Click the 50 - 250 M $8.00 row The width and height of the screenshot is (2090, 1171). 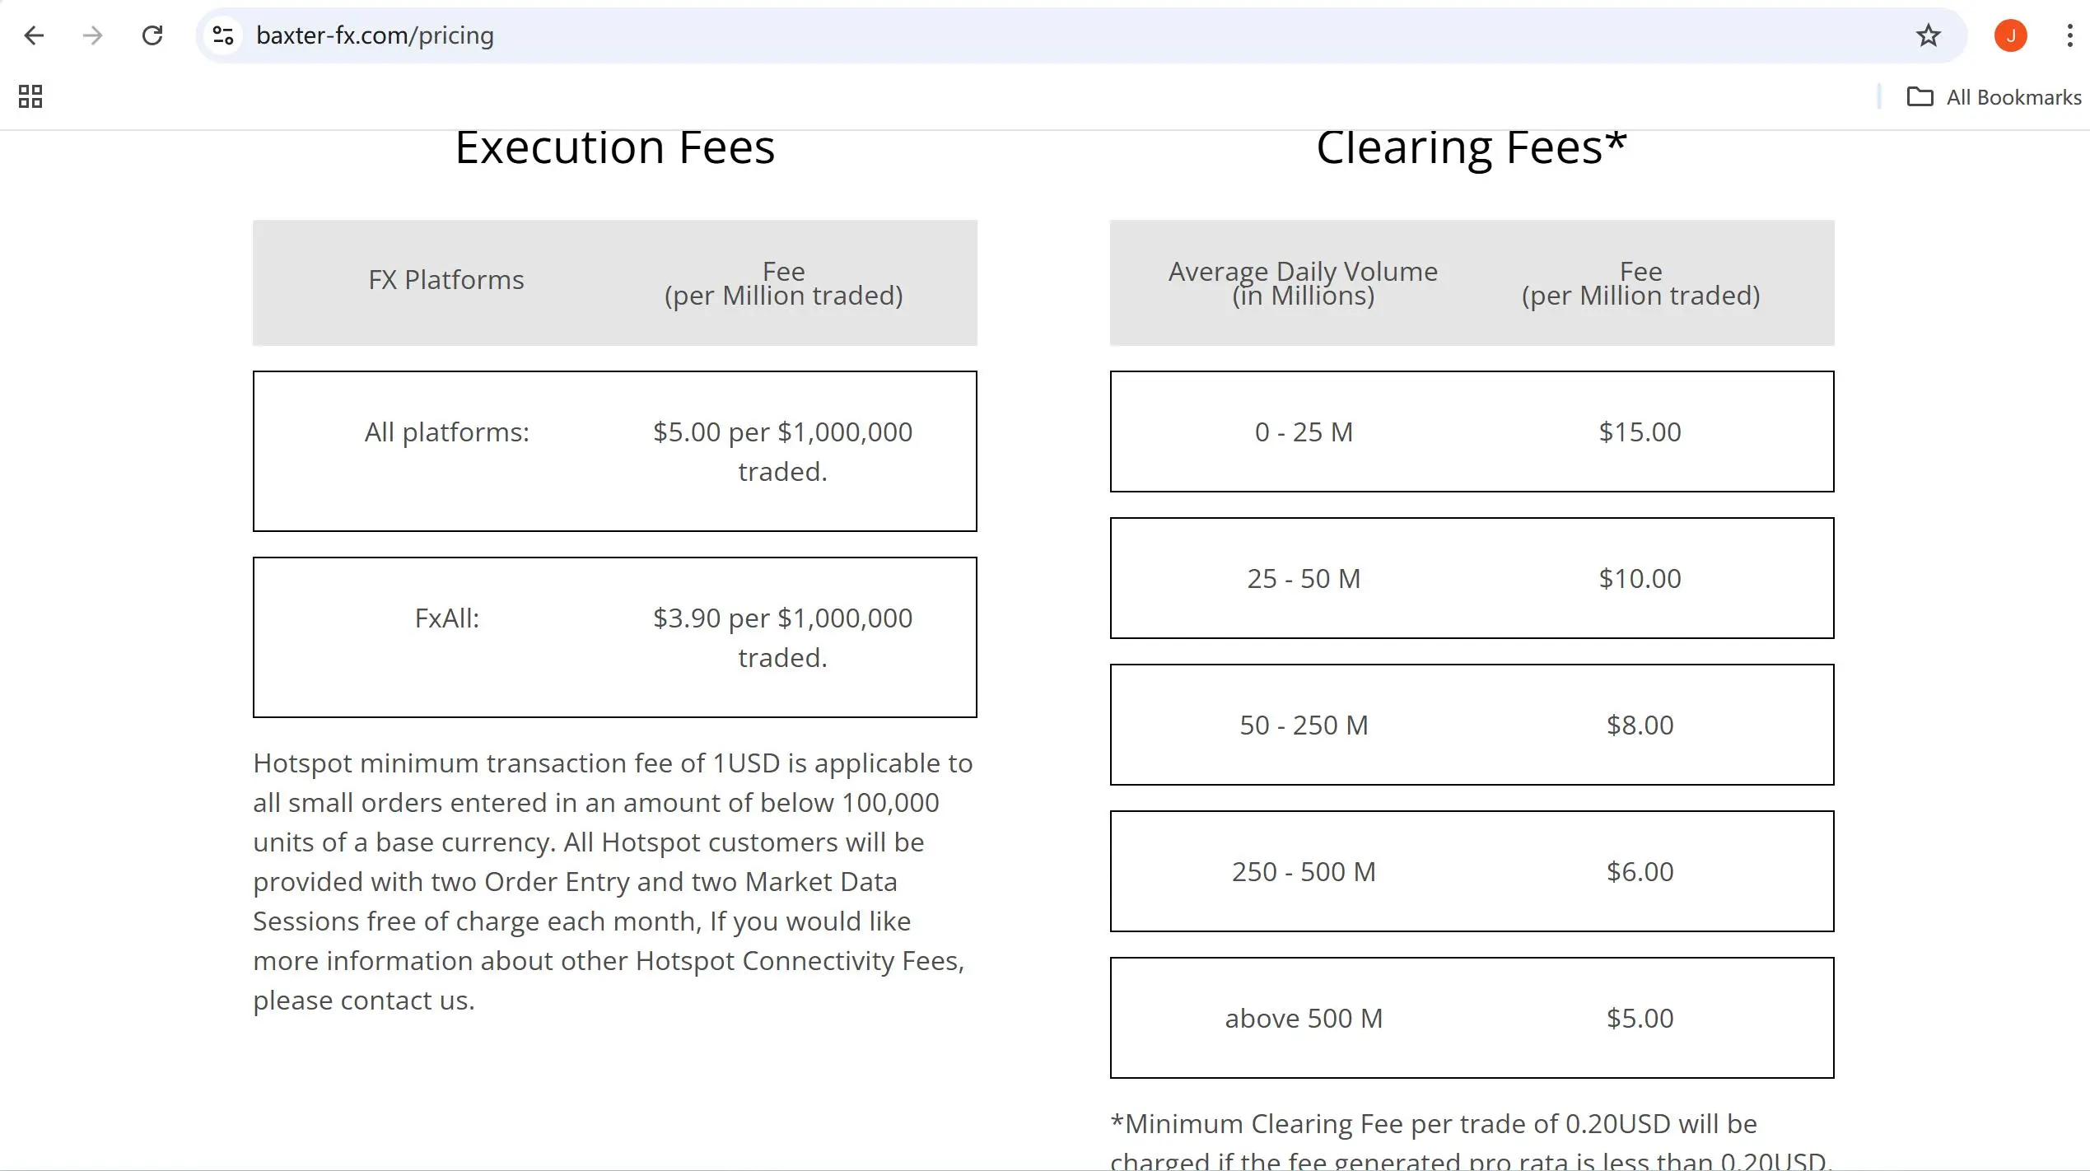(x=1472, y=725)
